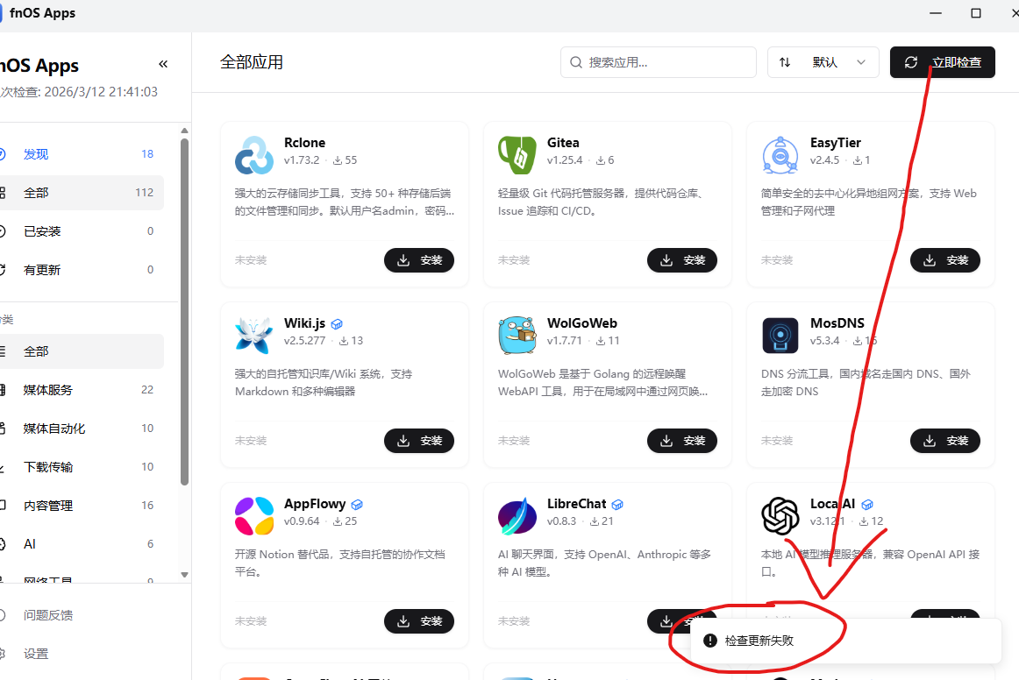
Task: Click the LibreChat app icon
Action: click(x=517, y=516)
